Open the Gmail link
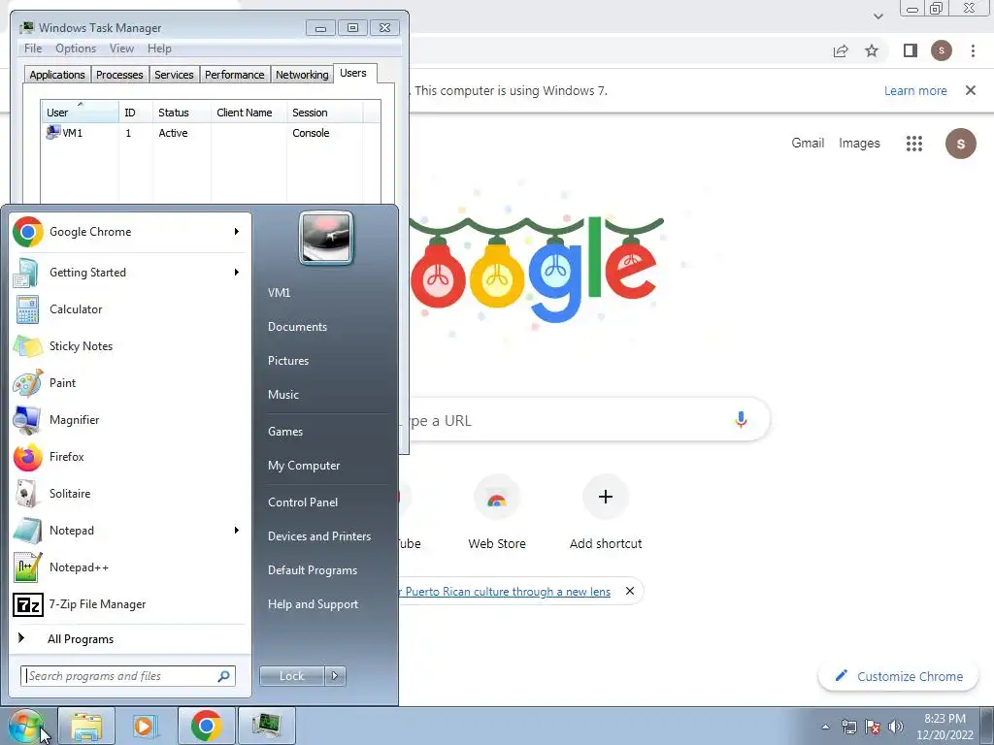The width and height of the screenshot is (994, 745). click(808, 144)
